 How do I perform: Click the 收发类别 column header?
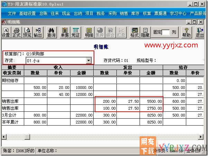[x=12, y=73]
